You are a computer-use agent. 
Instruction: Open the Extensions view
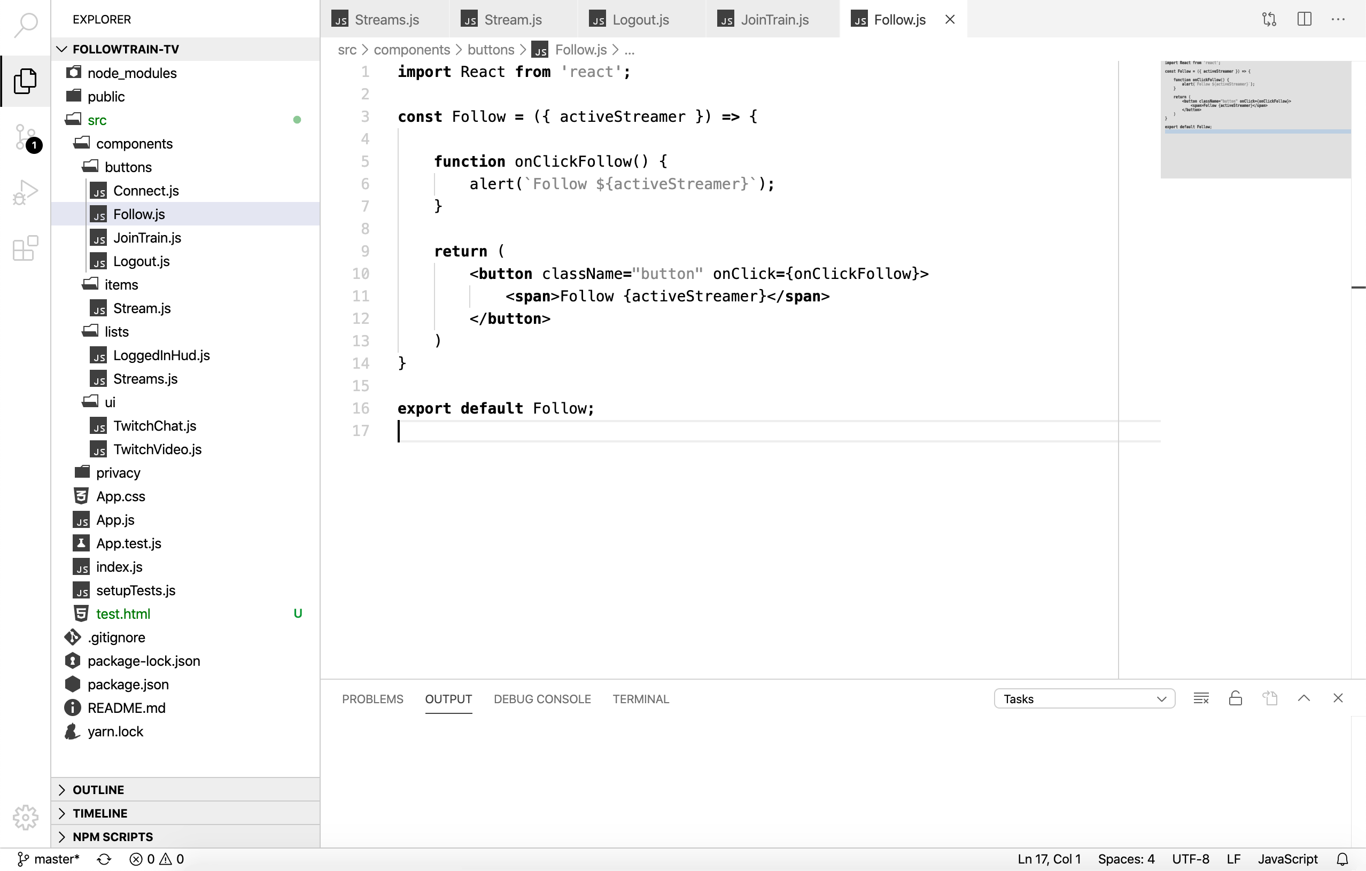coord(26,248)
